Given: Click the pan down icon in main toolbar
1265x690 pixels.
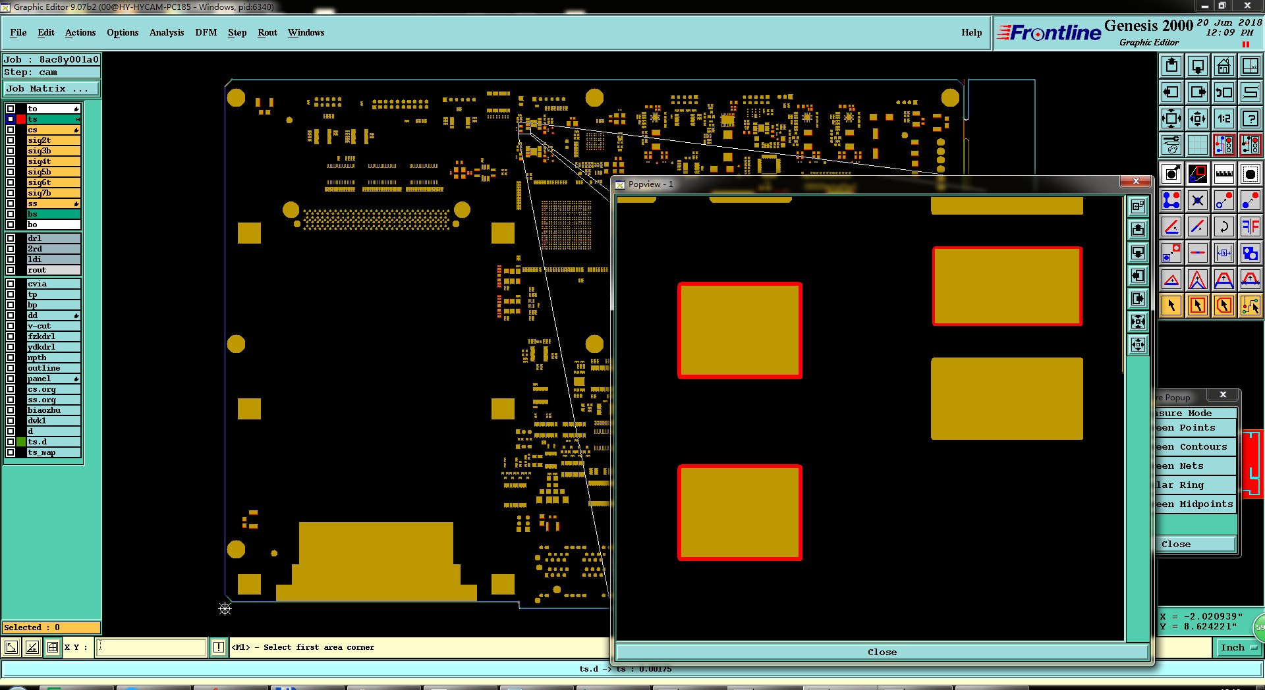Looking at the screenshot, I should point(1198,66).
